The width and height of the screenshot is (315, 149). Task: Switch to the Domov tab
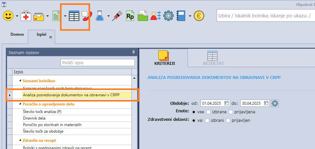coord(17,34)
